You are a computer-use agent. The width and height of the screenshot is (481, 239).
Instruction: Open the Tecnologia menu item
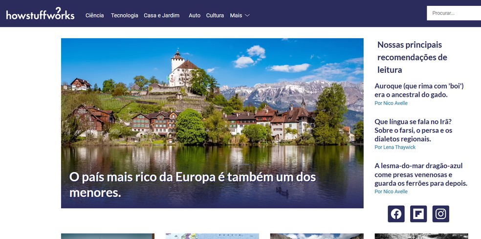click(x=125, y=15)
